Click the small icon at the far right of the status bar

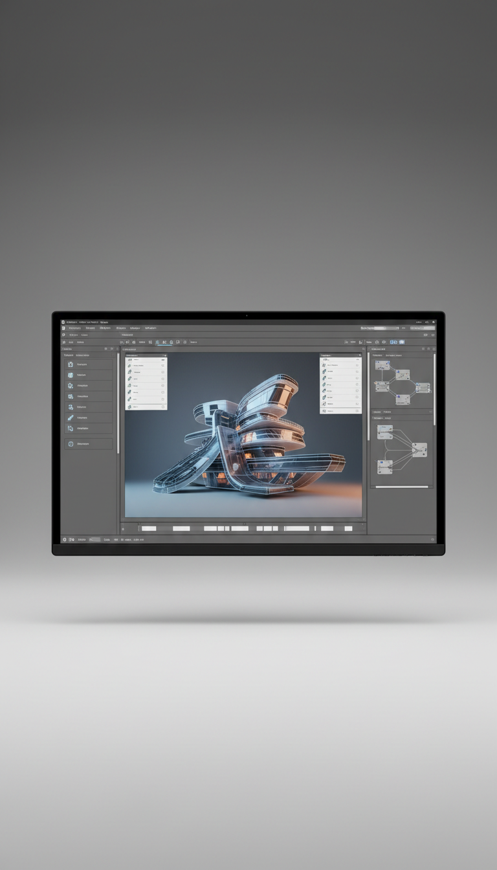432,539
